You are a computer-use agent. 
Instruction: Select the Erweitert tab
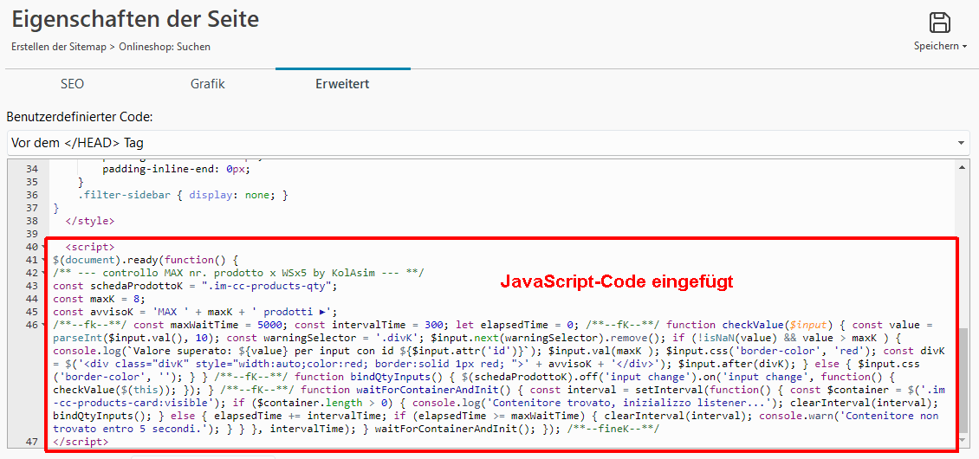[x=342, y=84]
